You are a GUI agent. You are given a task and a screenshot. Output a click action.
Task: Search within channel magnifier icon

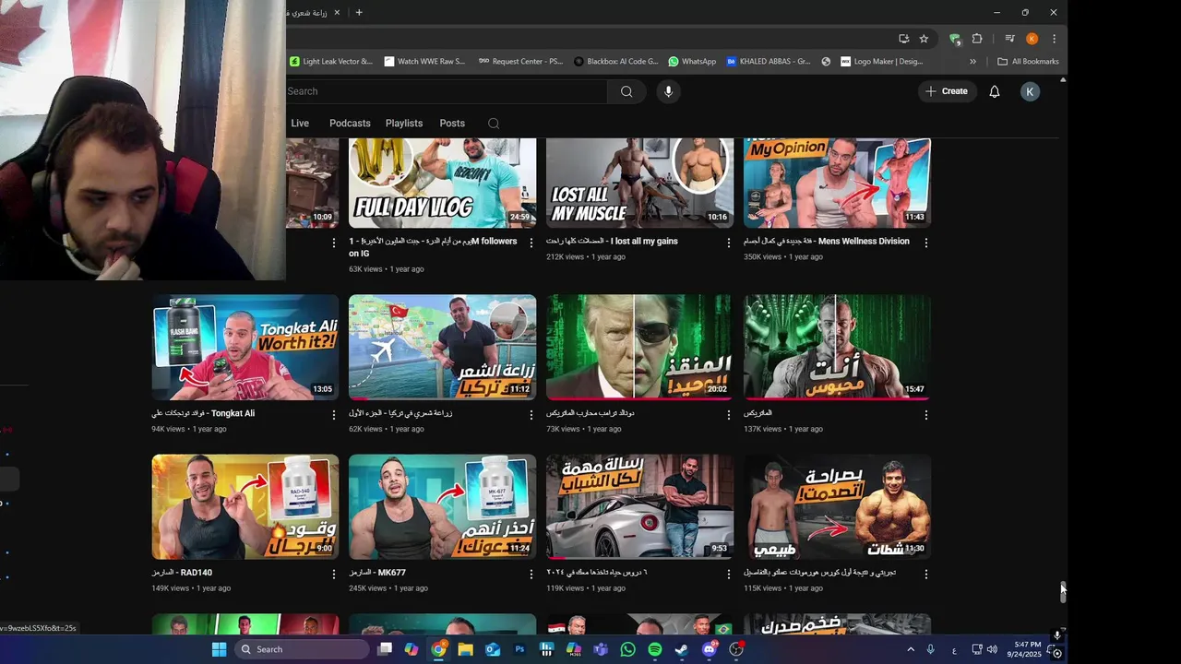click(494, 124)
